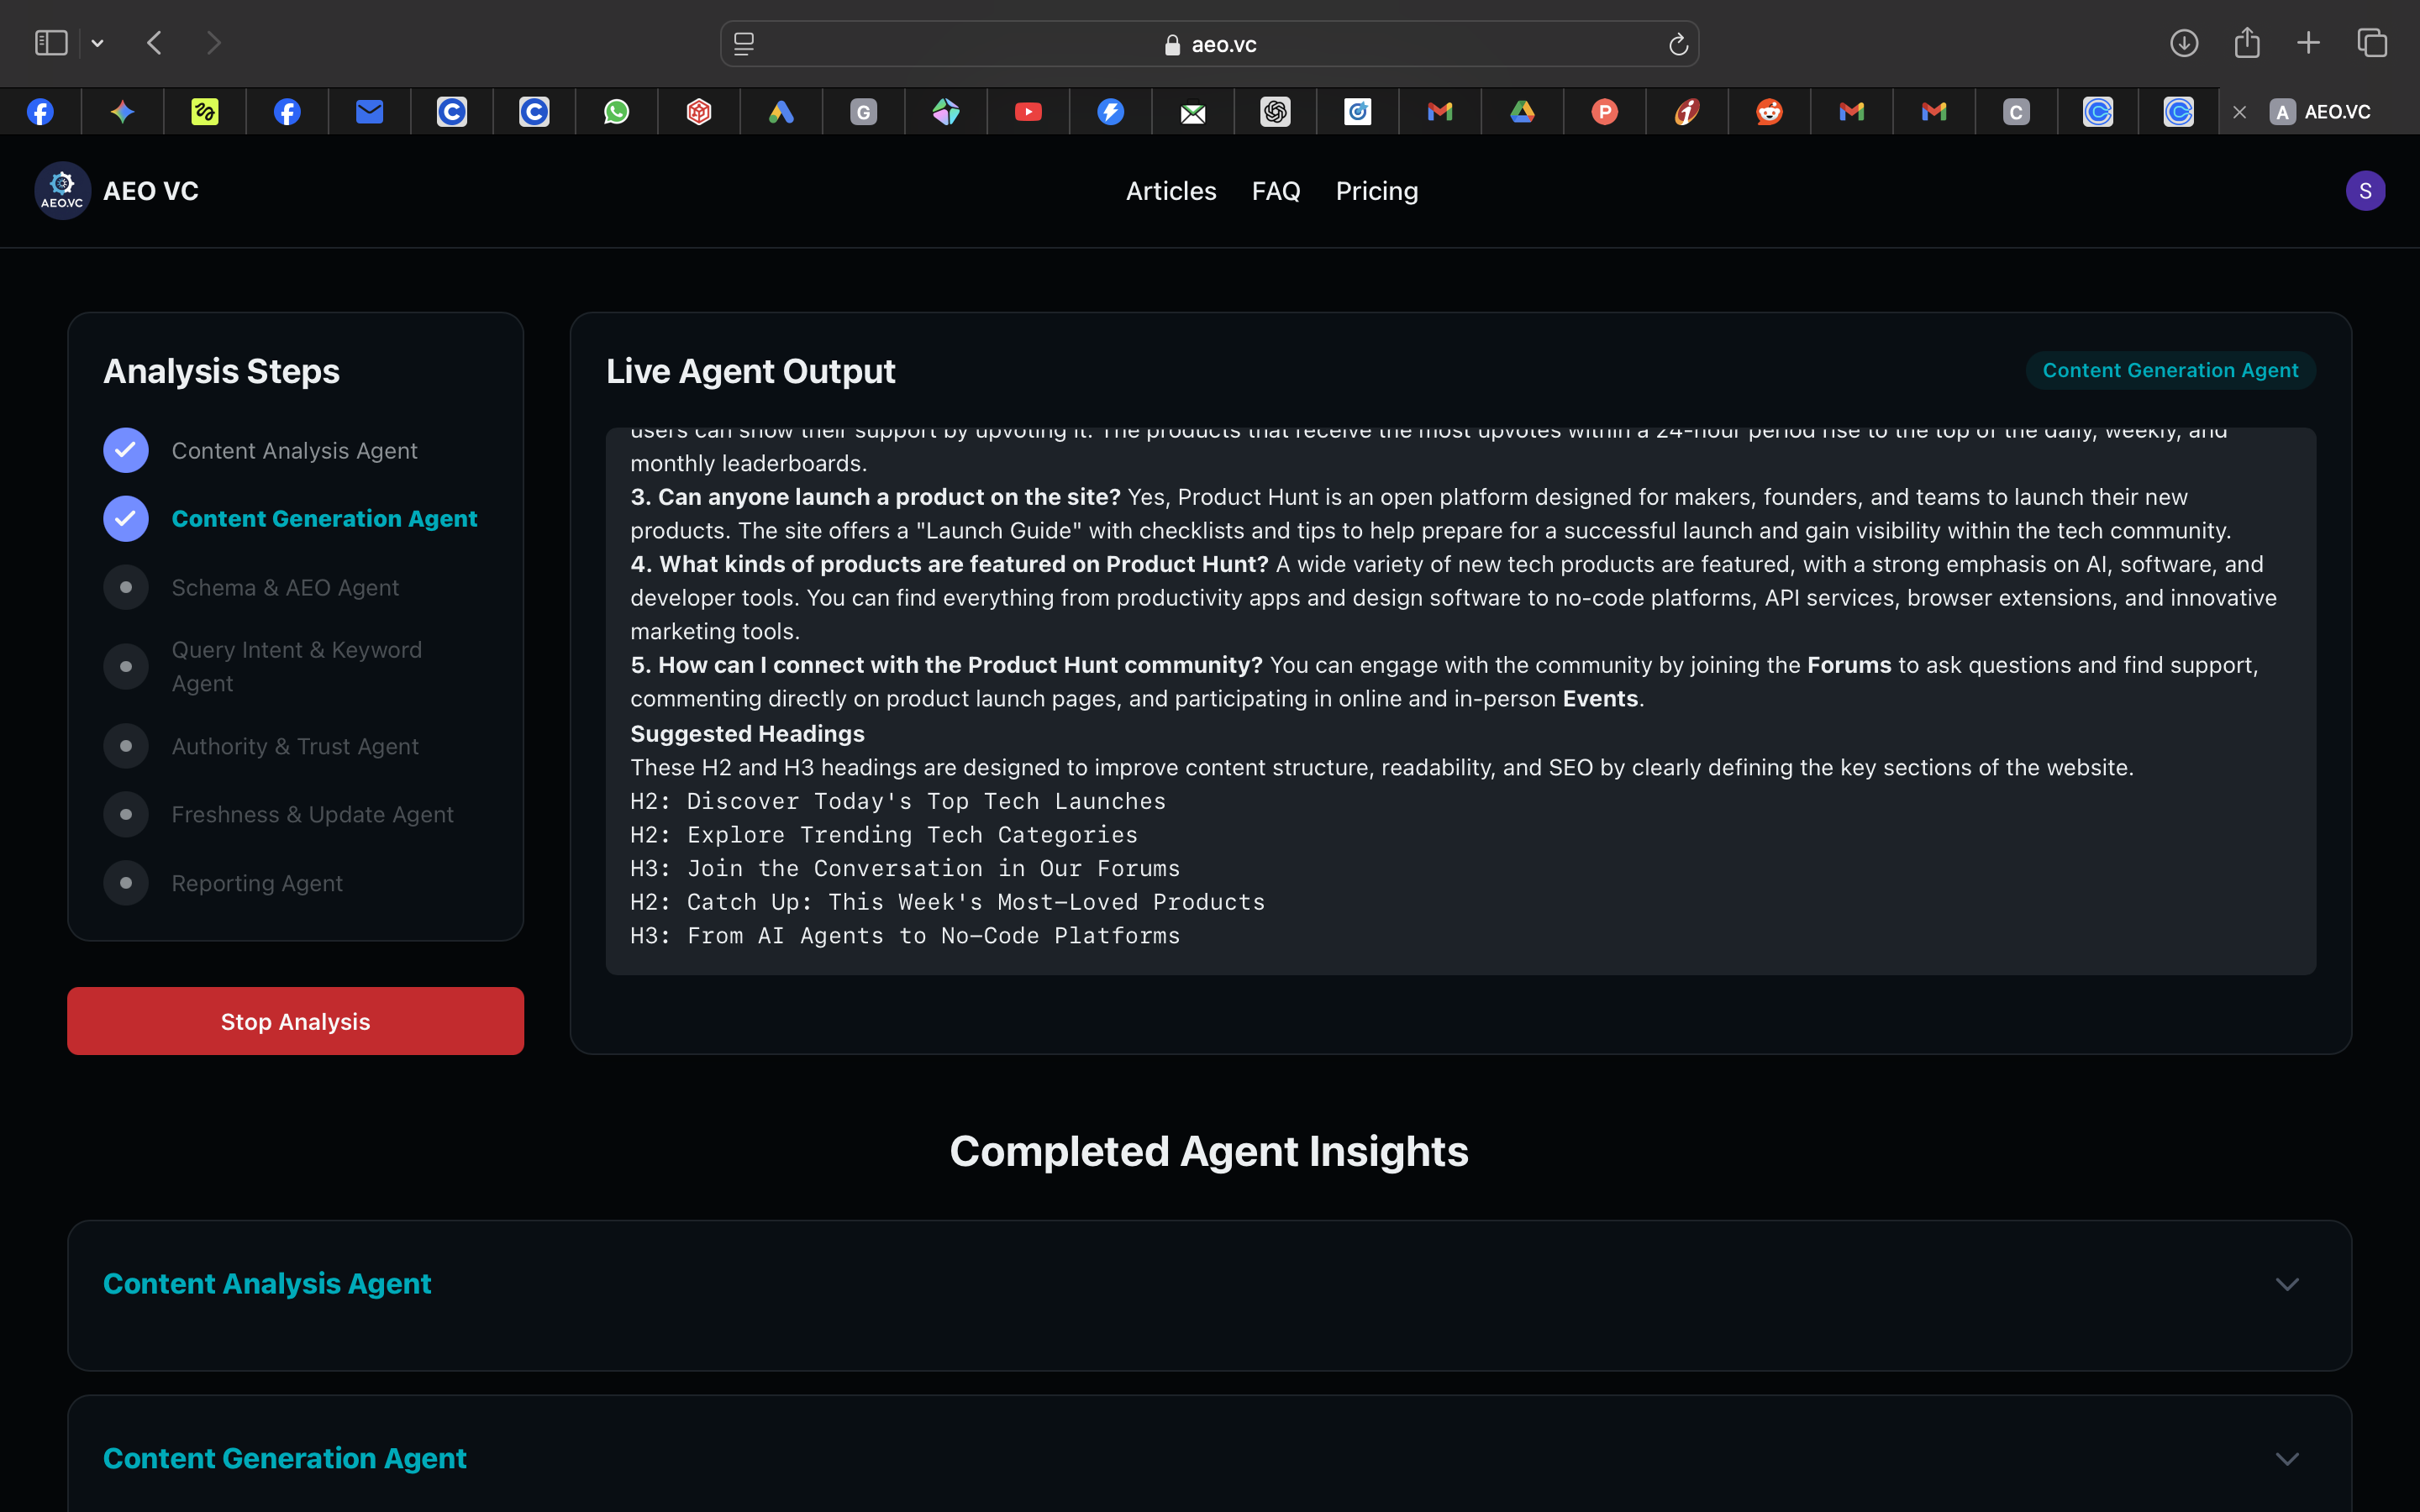Click the aeo.vc address bar
2420x1512 pixels.
[x=1209, y=44]
